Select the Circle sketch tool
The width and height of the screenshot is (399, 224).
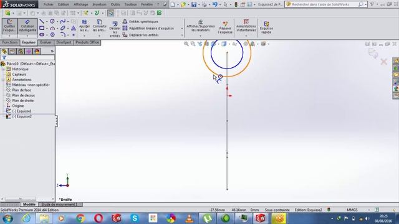coord(52,21)
